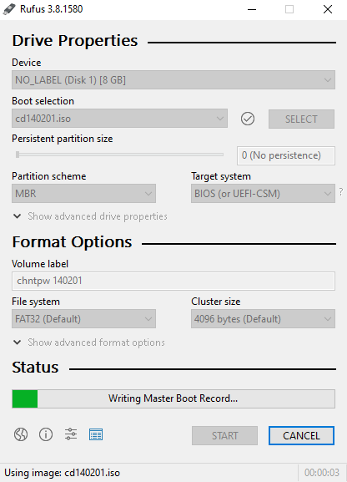Screen dimensions: 347x482
Task: Click the SELECT image button
Action: (x=301, y=119)
